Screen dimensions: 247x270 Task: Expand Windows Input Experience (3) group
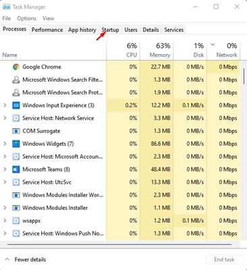click(x=5, y=105)
